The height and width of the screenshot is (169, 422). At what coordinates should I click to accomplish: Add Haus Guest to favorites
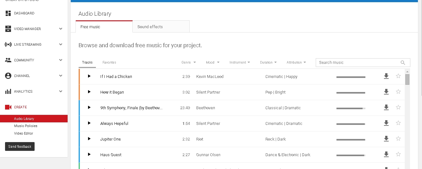pyautogui.click(x=398, y=154)
